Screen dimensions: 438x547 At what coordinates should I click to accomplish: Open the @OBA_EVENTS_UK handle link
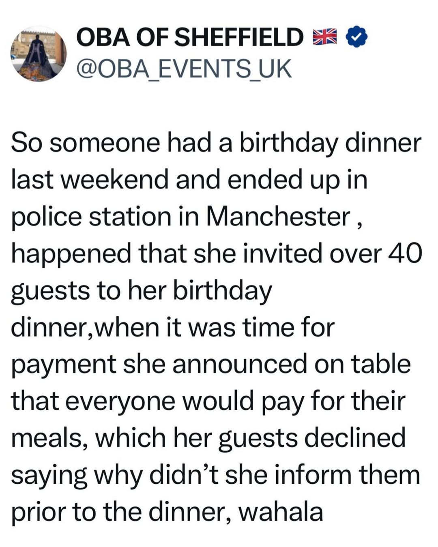[184, 69]
